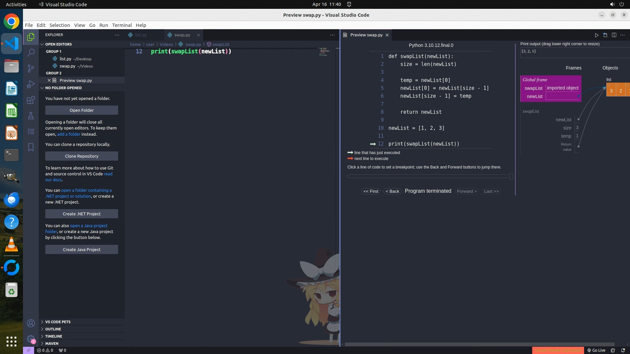The width and height of the screenshot is (630, 354).
Task: Expand the VS CODE PETS section
Action: pos(58,322)
